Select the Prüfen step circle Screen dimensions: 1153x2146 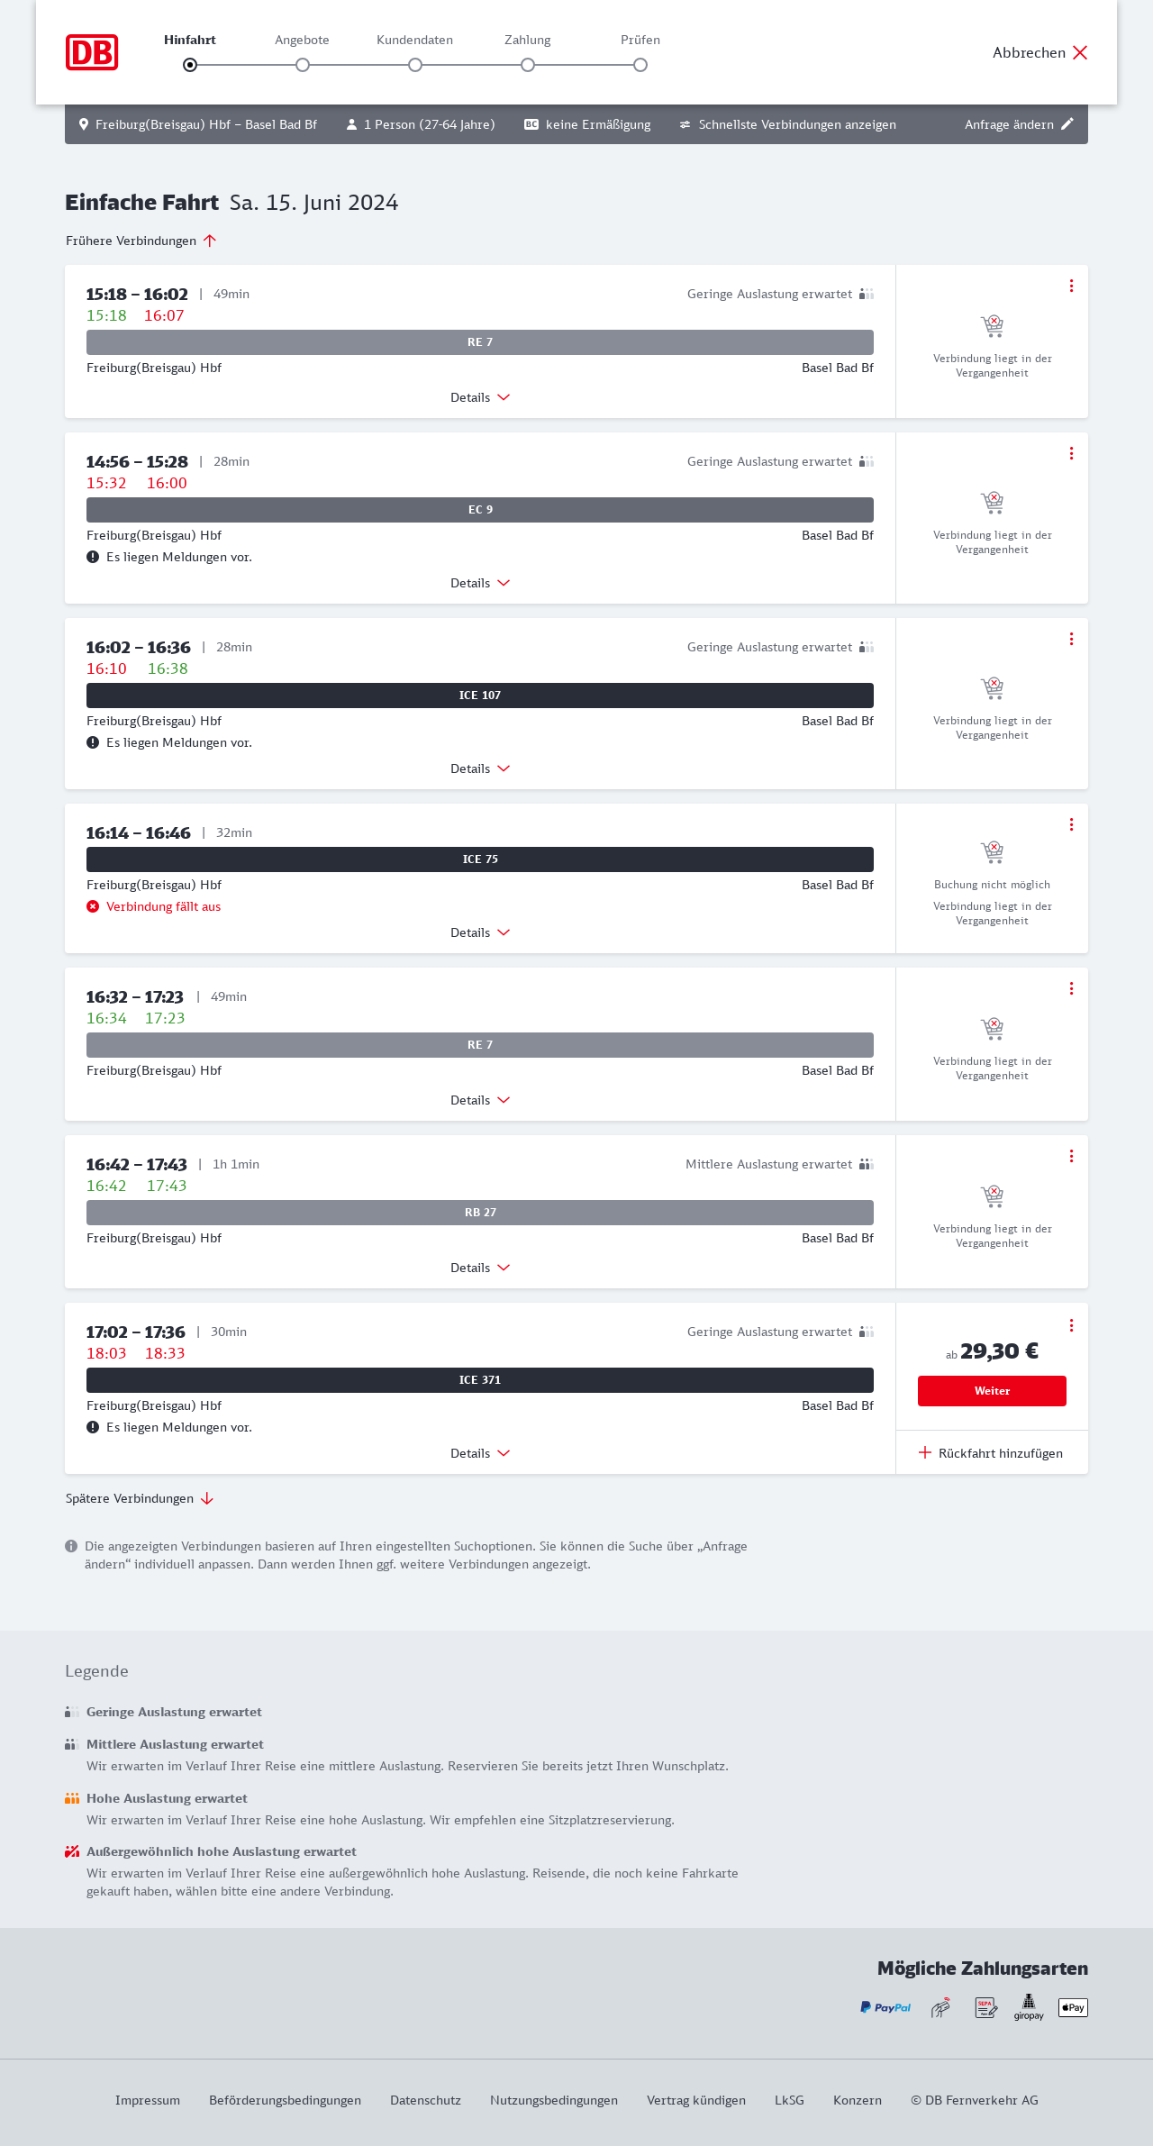pos(640,65)
